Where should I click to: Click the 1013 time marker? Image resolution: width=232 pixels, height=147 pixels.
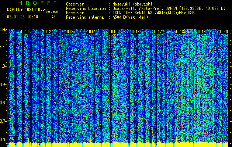point(69,32)
